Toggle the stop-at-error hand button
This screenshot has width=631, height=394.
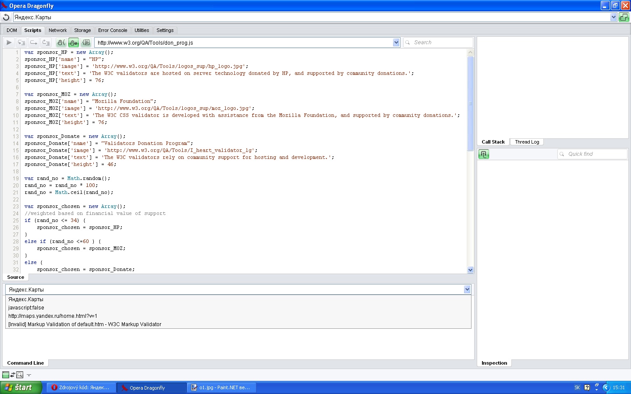click(x=74, y=42)
